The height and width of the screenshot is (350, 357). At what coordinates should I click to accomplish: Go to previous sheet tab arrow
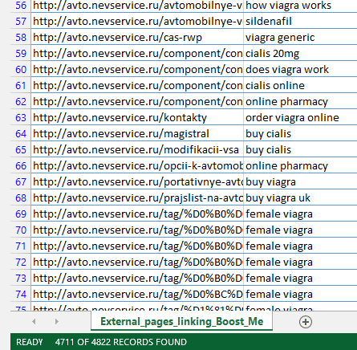pyautogui.click(x=34, y=321)
